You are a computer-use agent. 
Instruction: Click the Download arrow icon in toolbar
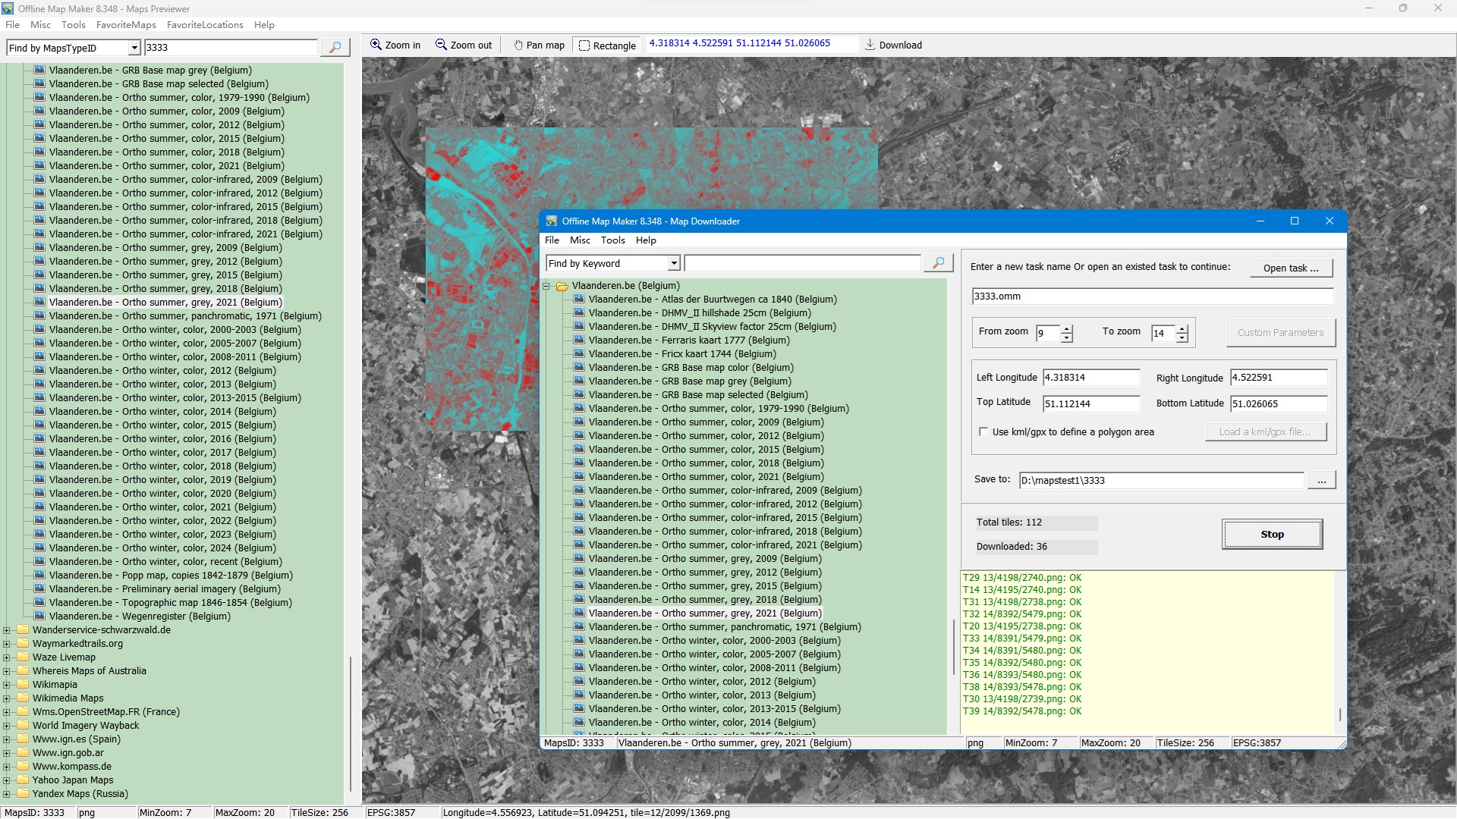coord(870,45)
